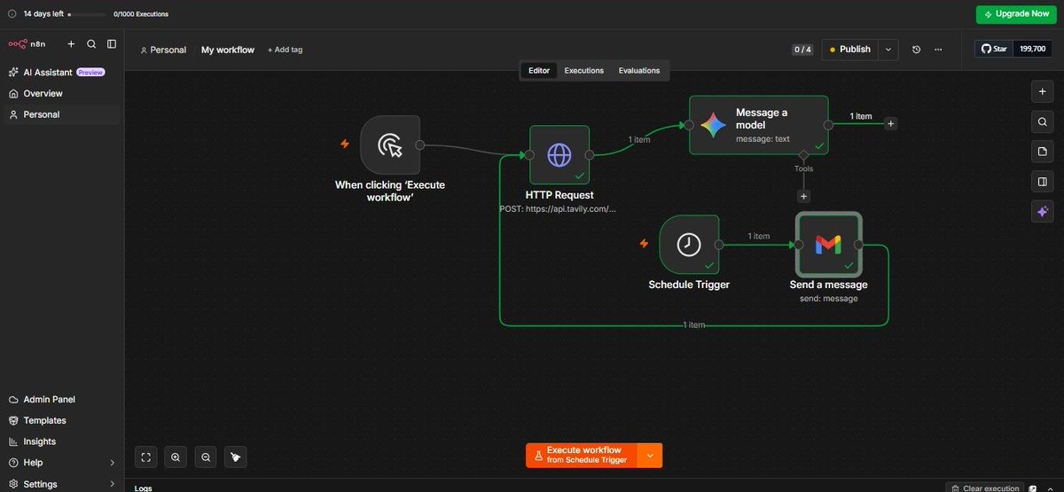This screenshot has height=492, width=1064.
Task: Click the My workflow name
Action: [228, 50]
